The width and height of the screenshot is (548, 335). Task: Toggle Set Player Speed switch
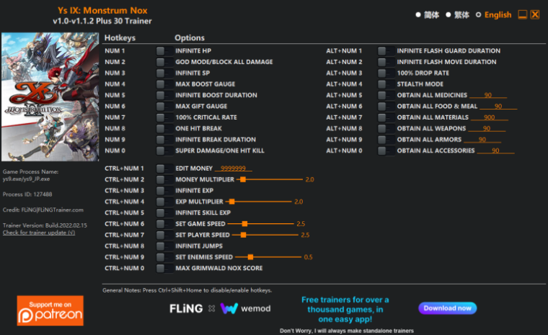[x=164, y=235]
